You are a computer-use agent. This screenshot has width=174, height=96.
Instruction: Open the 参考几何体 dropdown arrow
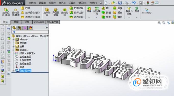[x=129, y=18]
